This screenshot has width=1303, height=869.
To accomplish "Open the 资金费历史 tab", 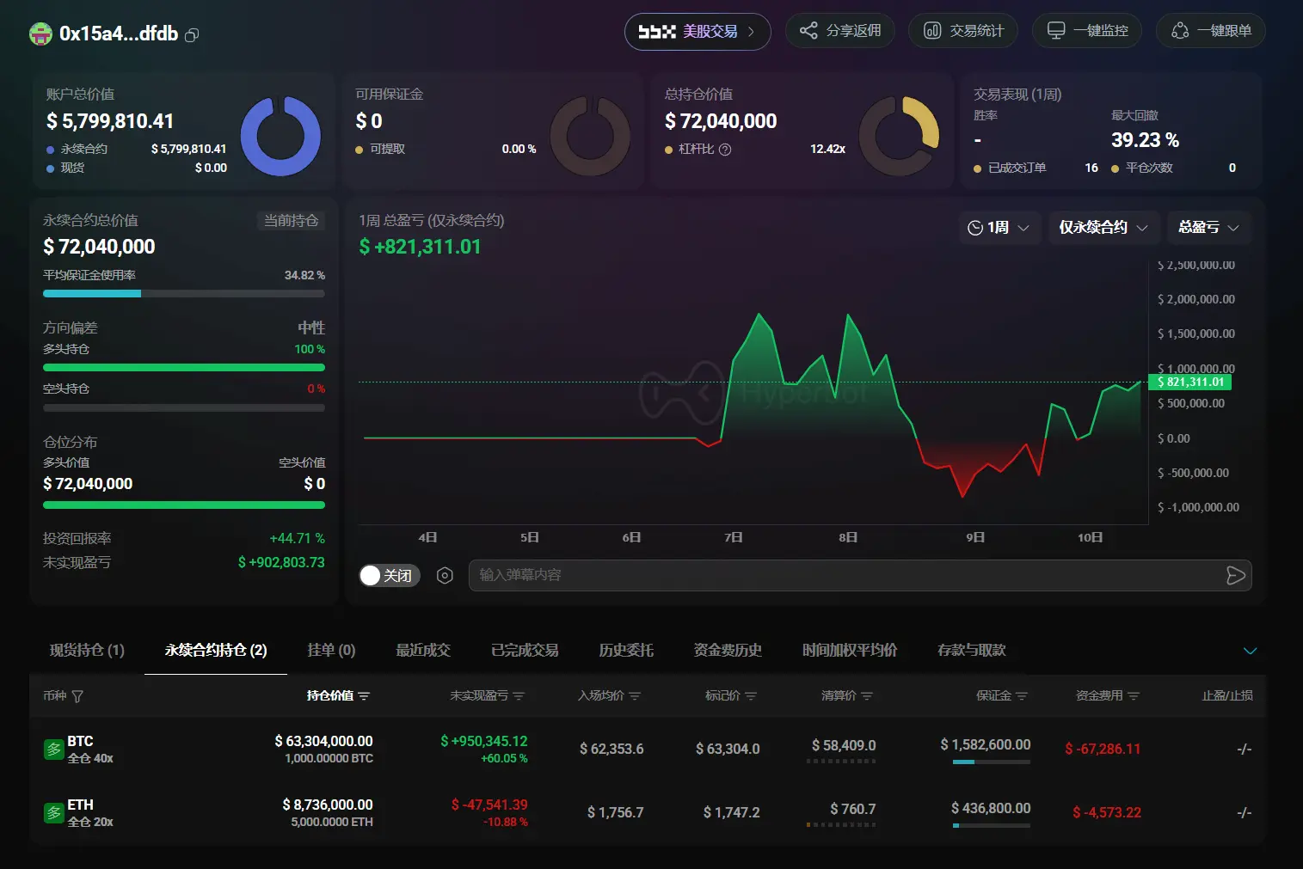I will tap(728, 651).
